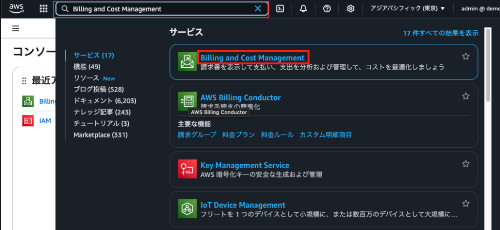Click the AWS logo home icon
The width and height of the screenshot is (500, 230).
click(16, 9)
